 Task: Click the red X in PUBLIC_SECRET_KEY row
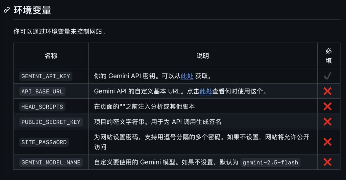[x=327, y=121]
